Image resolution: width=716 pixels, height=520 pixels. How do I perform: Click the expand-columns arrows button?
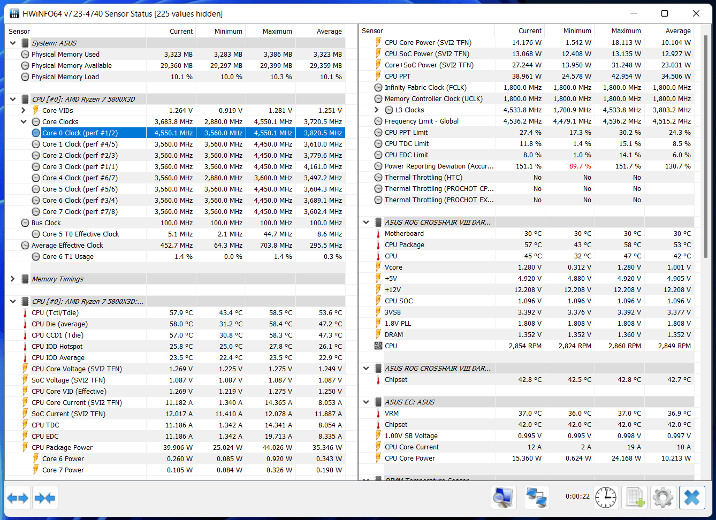(x=18, y=498)
